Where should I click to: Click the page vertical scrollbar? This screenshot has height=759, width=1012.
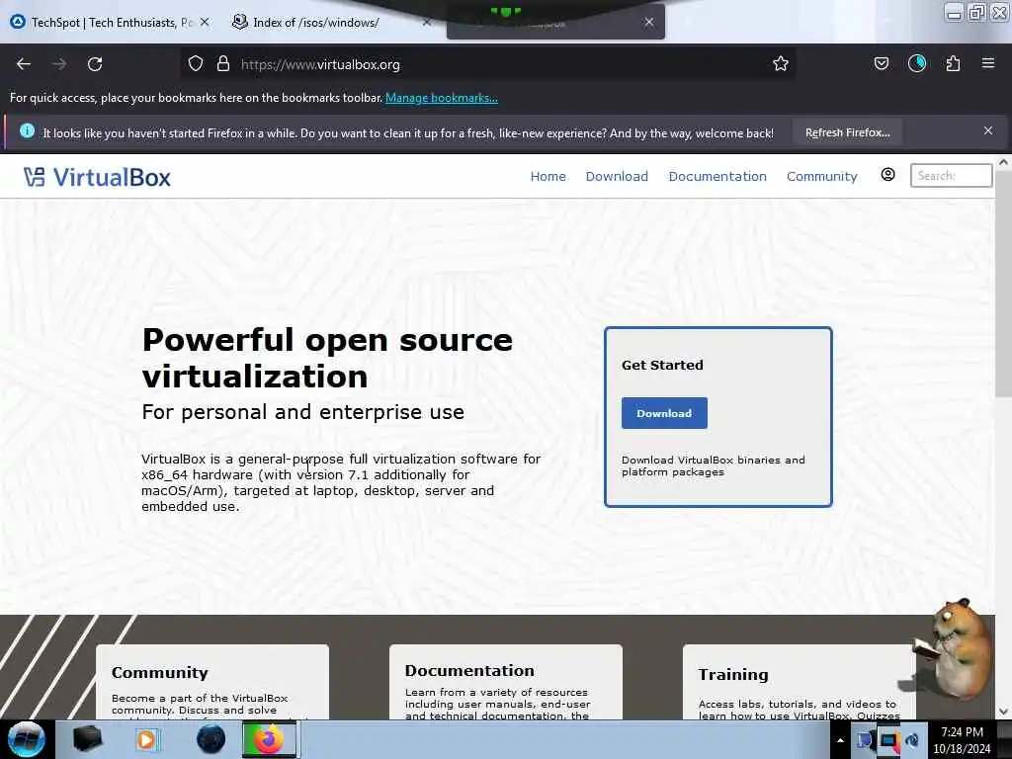pos(1003,284)
